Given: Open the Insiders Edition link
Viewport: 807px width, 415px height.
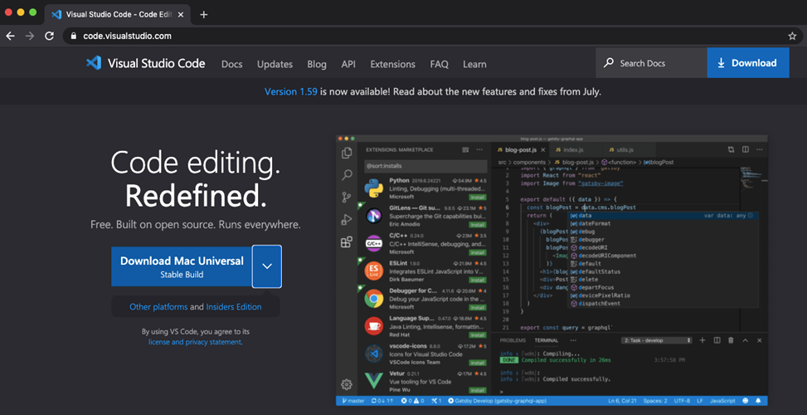Looking at the screenshot, I should click(234, 307).
